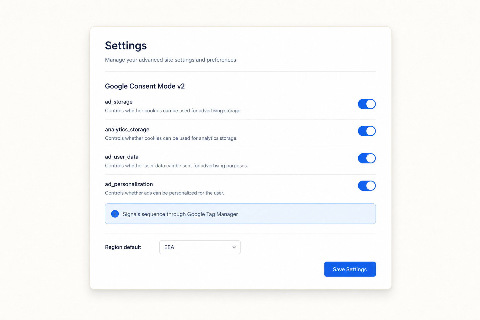
Task: Click the Signals sequence info banner
Action: coord(240,214)
